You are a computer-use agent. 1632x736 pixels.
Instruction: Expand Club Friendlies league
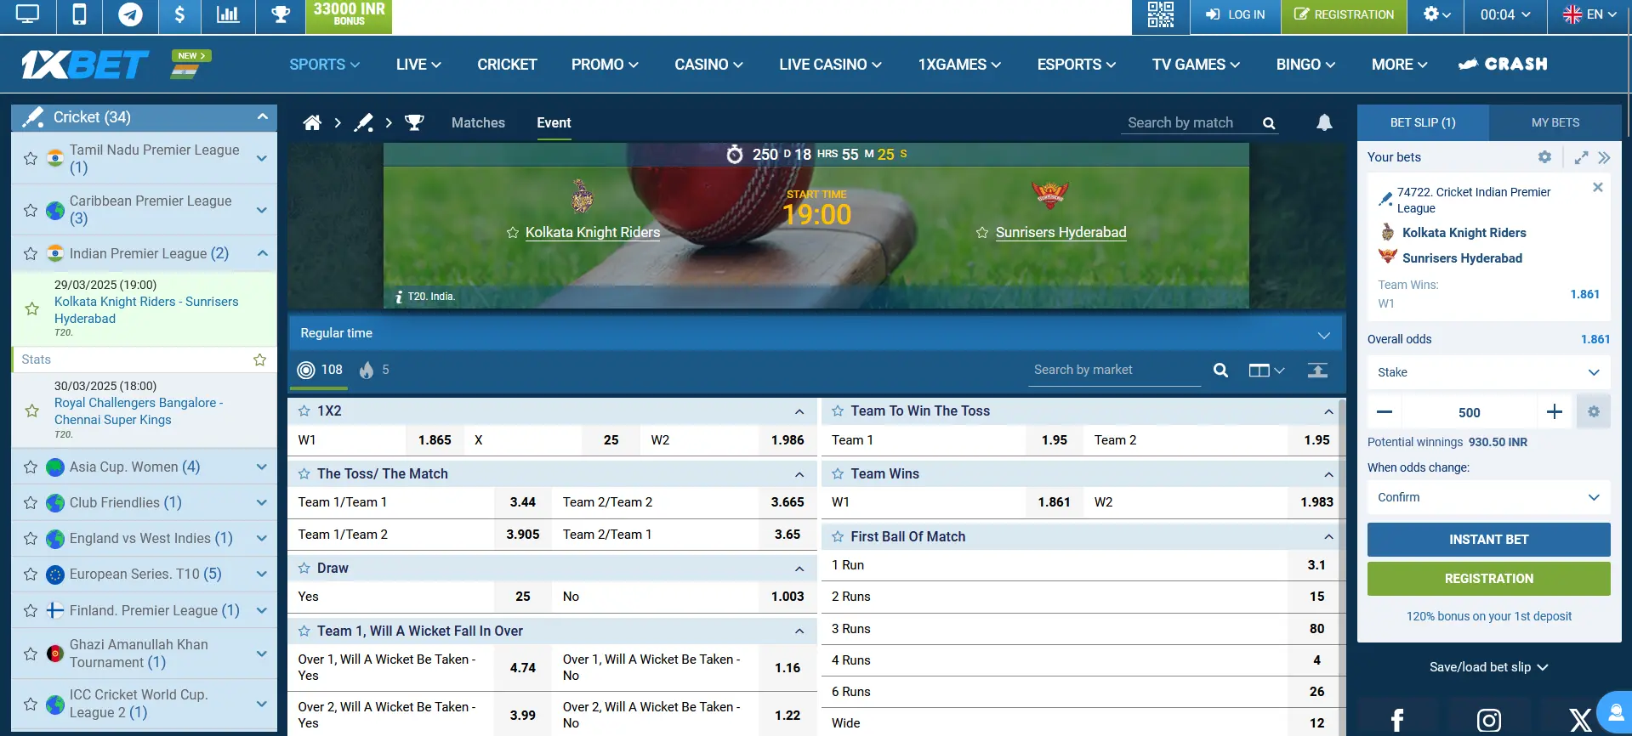(x=262, y=502)
